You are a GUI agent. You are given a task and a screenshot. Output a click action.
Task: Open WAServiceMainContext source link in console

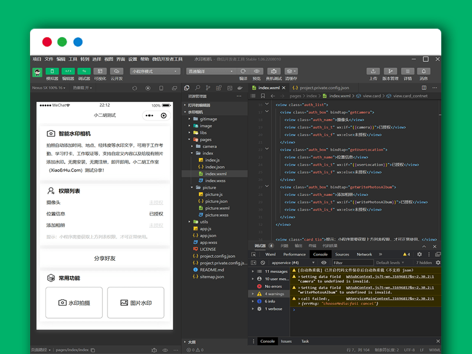(390, 299)
